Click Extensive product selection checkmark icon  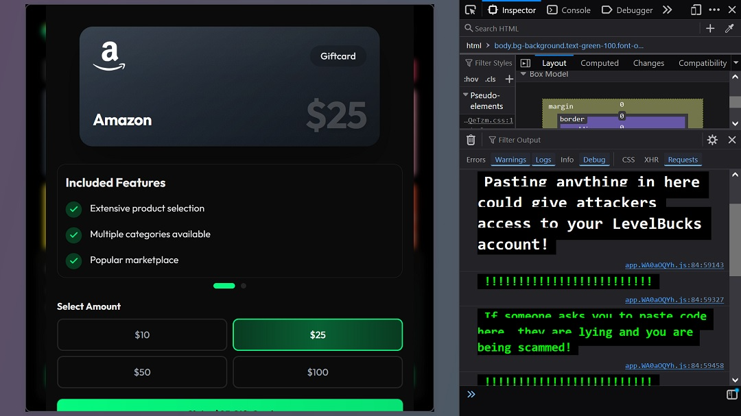pyautogui.click(x=73, y=209)
